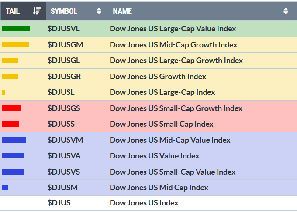Select Dow Jones US Small Cap Index name
This screenshot has height=212, width=297.
click(162, 124)
